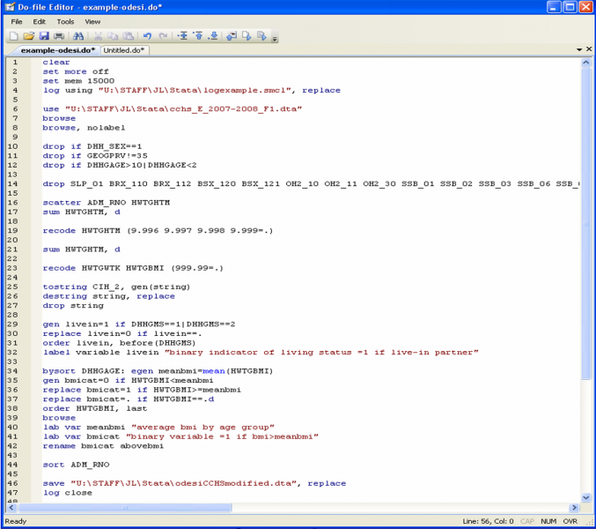Print the do-file
596x529 pixels.
[x=59, y=36]
